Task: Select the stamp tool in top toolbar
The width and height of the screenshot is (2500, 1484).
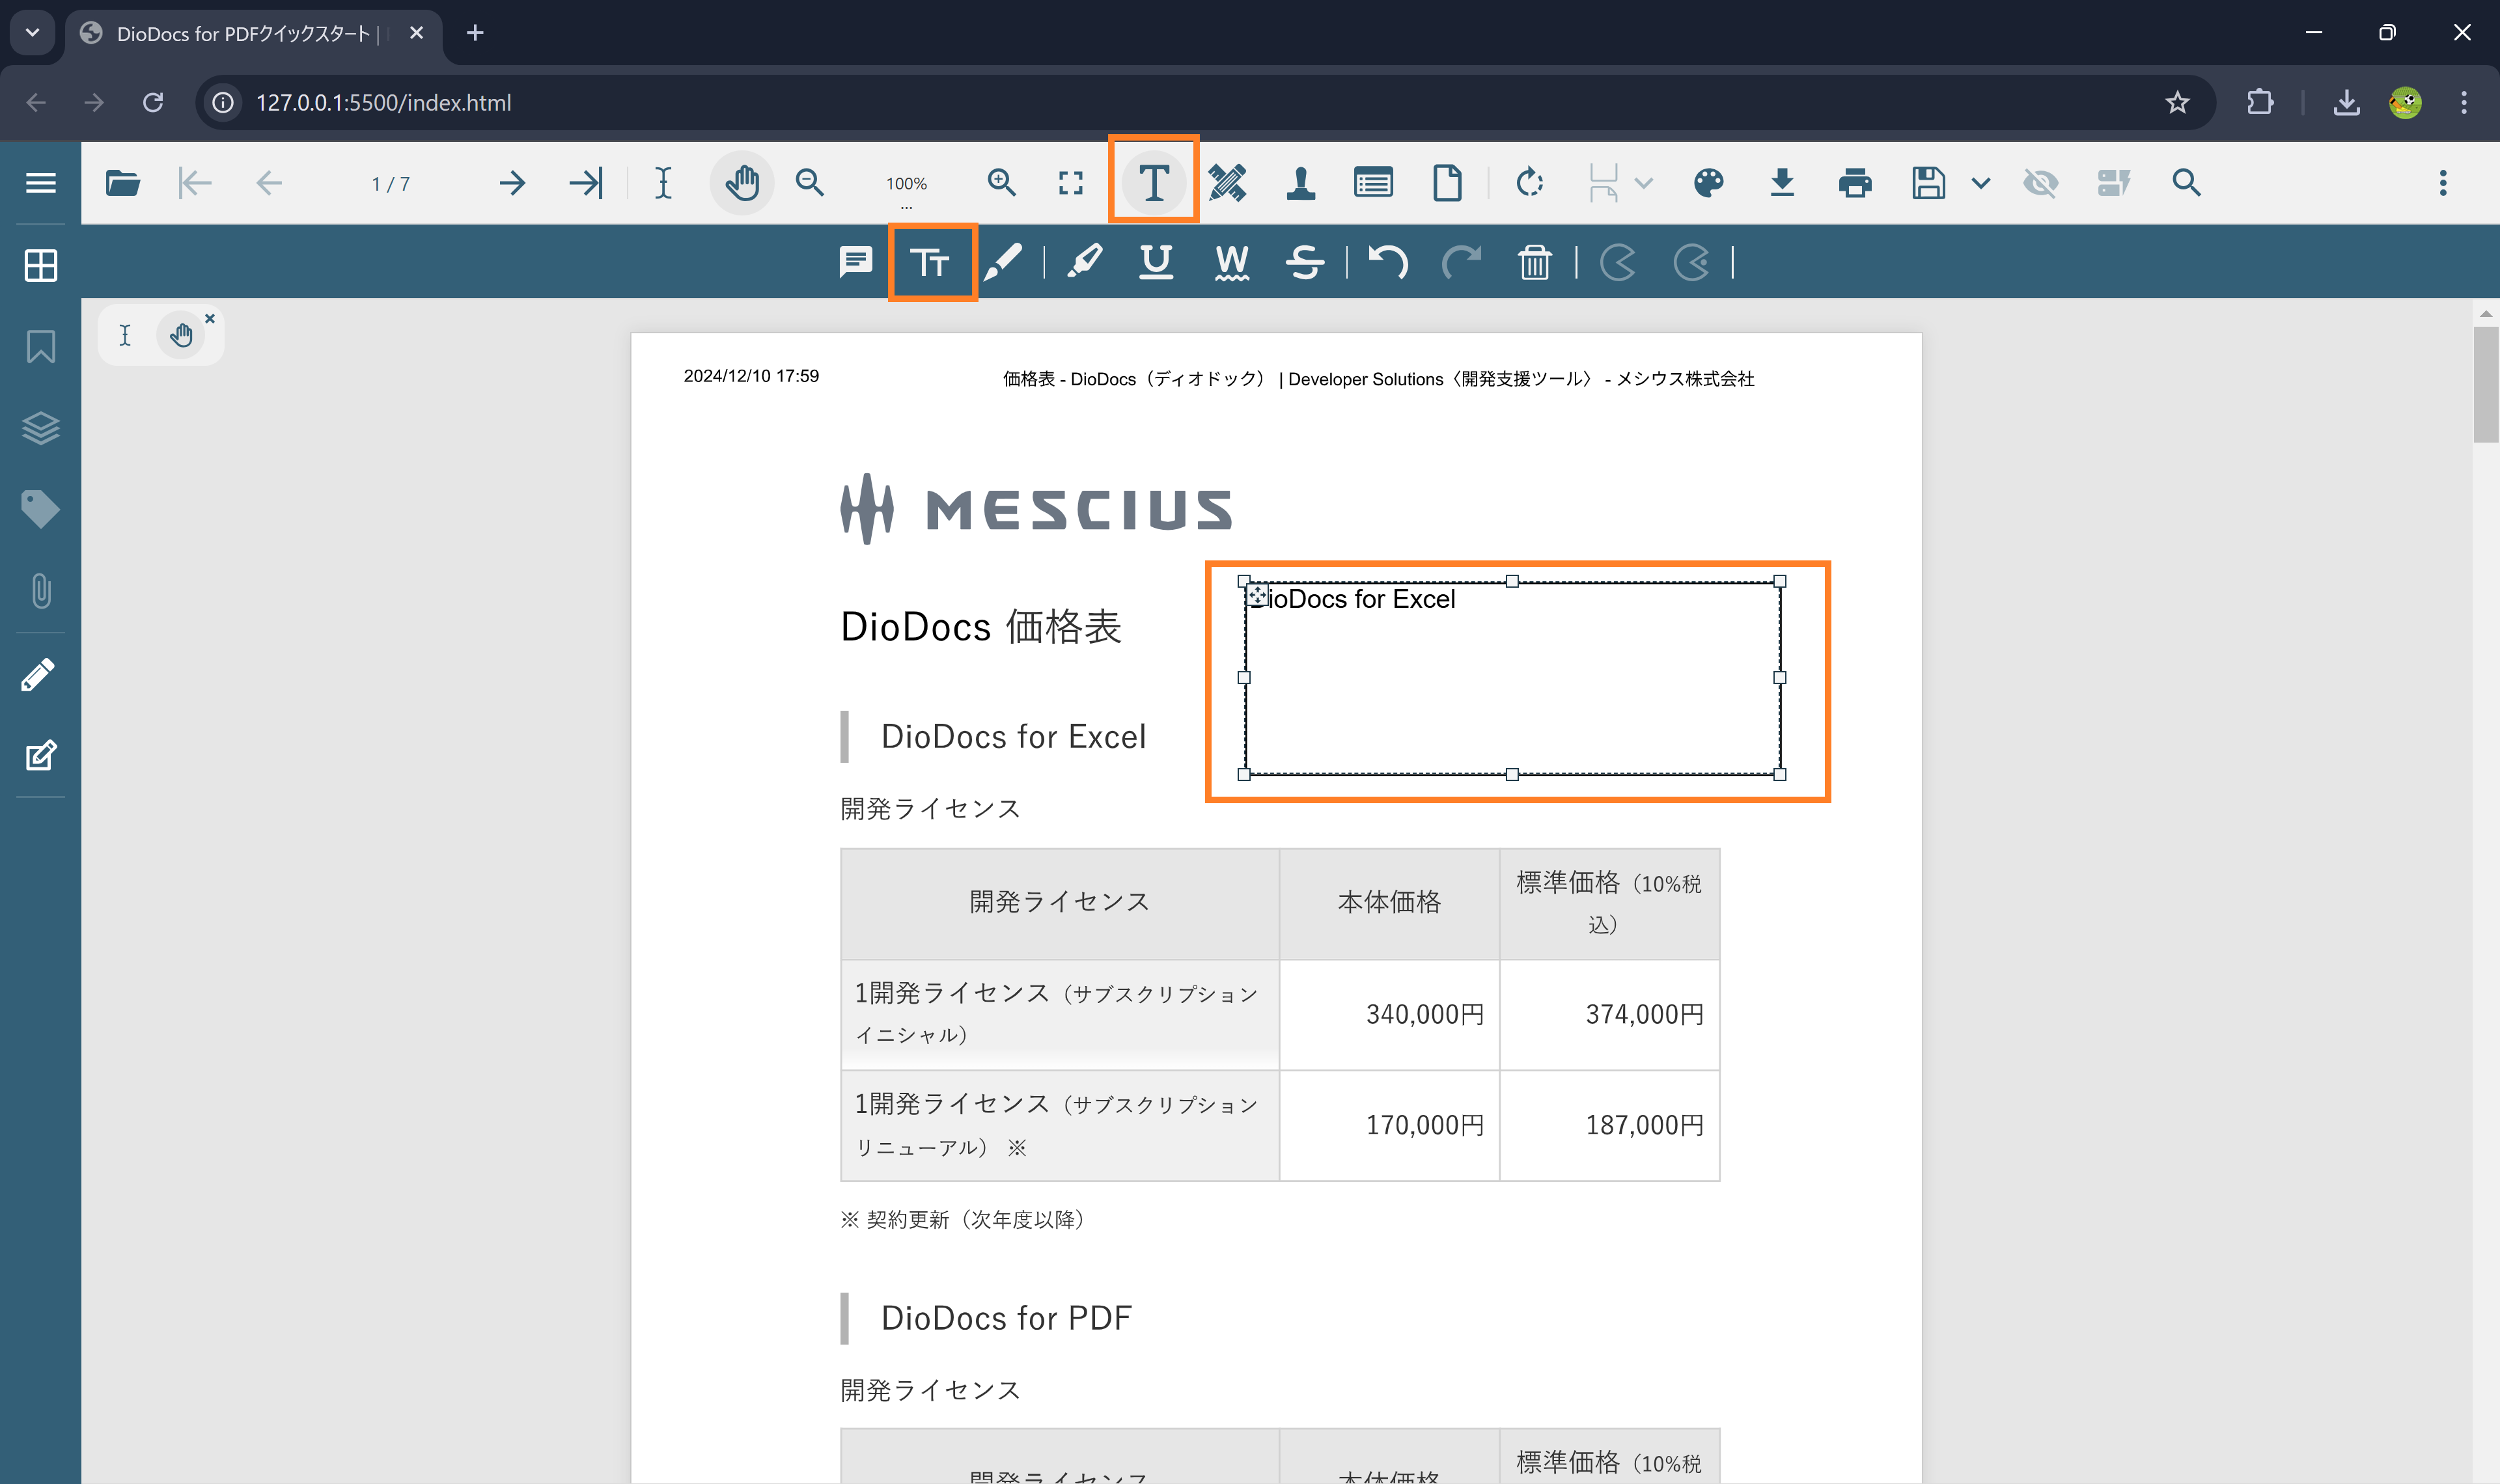Action: 1301,183
